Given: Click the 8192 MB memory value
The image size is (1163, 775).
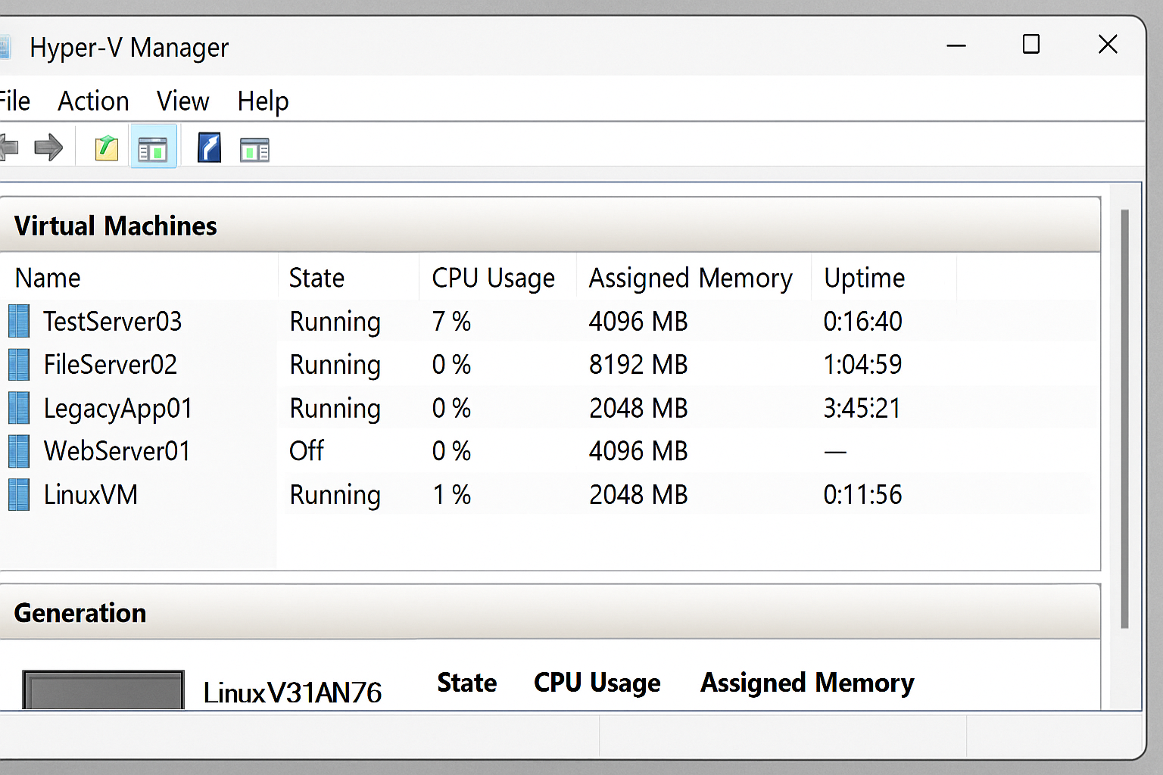Looking at the screenshot, I should click(638, 365).
